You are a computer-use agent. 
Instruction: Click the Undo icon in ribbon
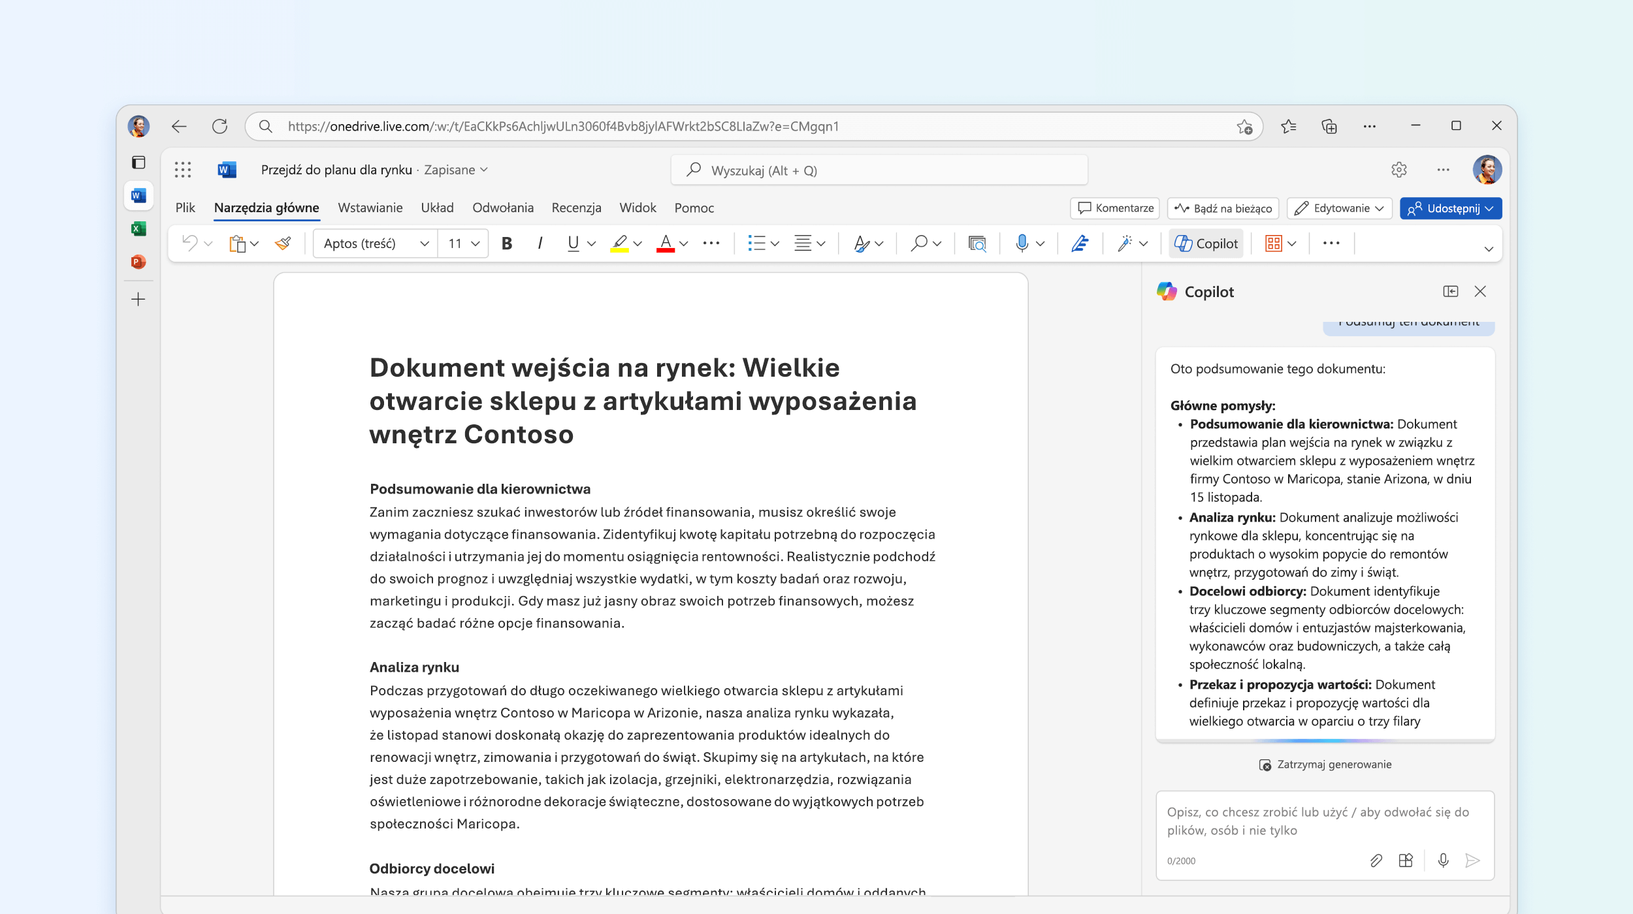pyautogui.click(x=189, y=244)
